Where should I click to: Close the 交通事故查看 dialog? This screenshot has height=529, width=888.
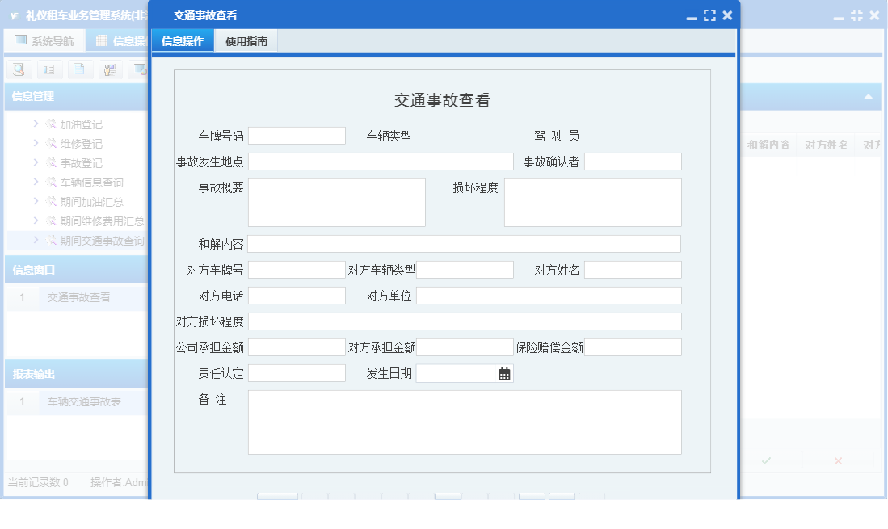point(727,15)
